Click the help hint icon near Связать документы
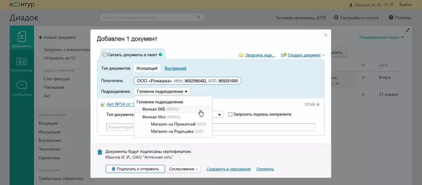Image resolution: width=422 pixels, height=185 pixels. pos(160,55)
